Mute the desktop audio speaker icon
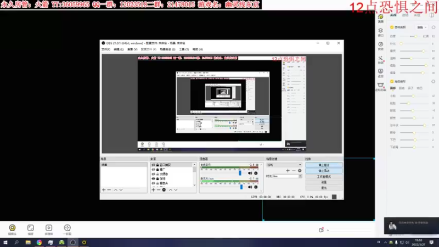 tap(250, 173)
